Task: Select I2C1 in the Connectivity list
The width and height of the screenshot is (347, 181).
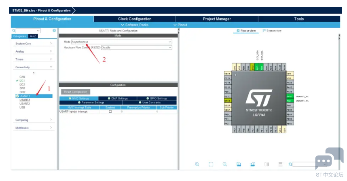Action: click(22, 81)
